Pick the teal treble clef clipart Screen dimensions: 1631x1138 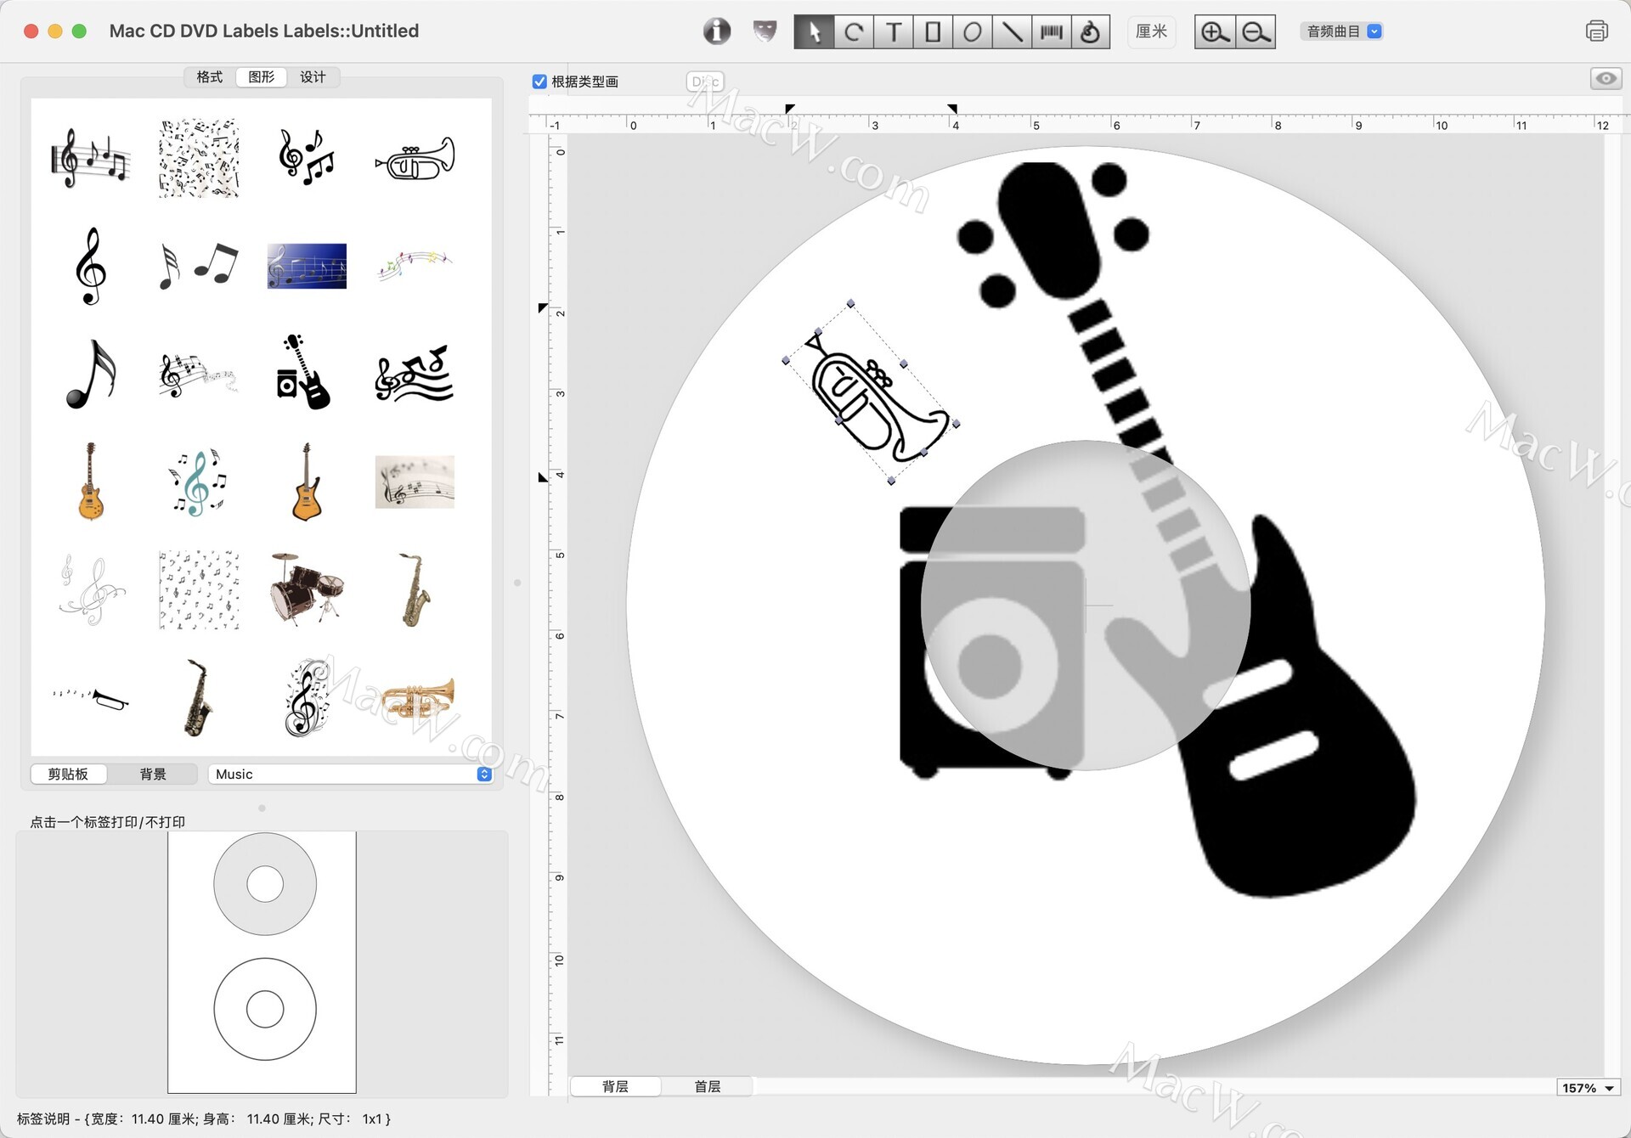click(198, 482)
